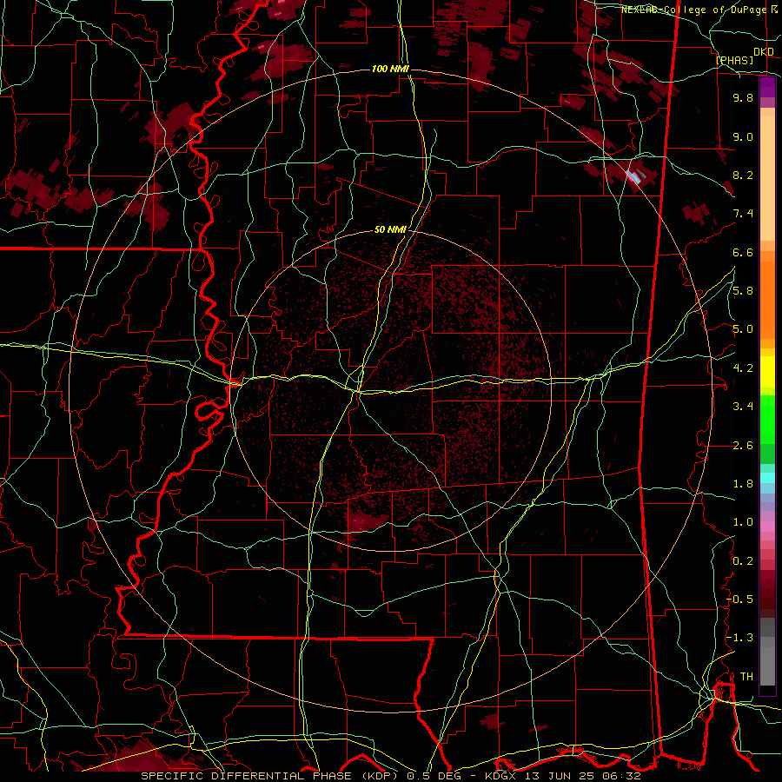Click the 5.0 value on the color scale
Viewport: 782px width, 782px height.
click(743, 329)
